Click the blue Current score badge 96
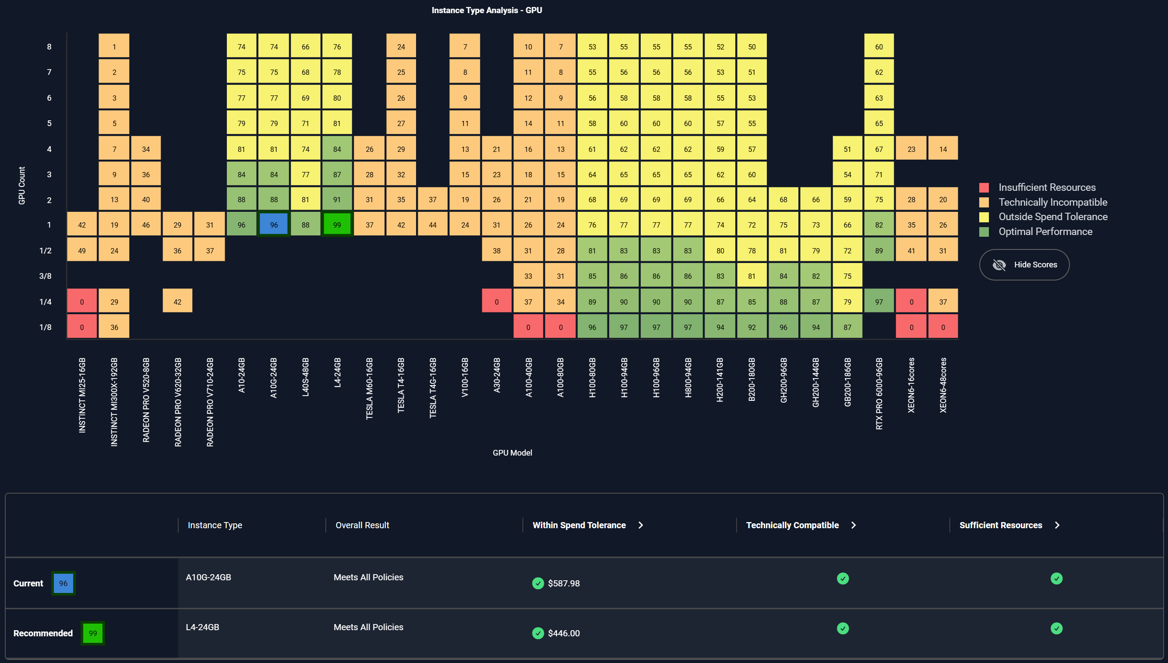The width and height of the screenshot is (1168, 663). [64, 583]
